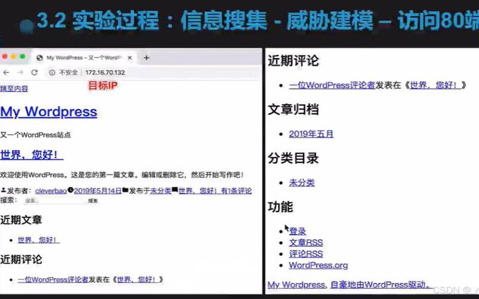Open 世界，您好！ under 近期文章
The image size is (479, 299).
click(x=38, y=240)
